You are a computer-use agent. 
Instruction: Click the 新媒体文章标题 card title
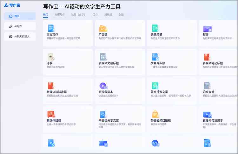click(109, 63)
